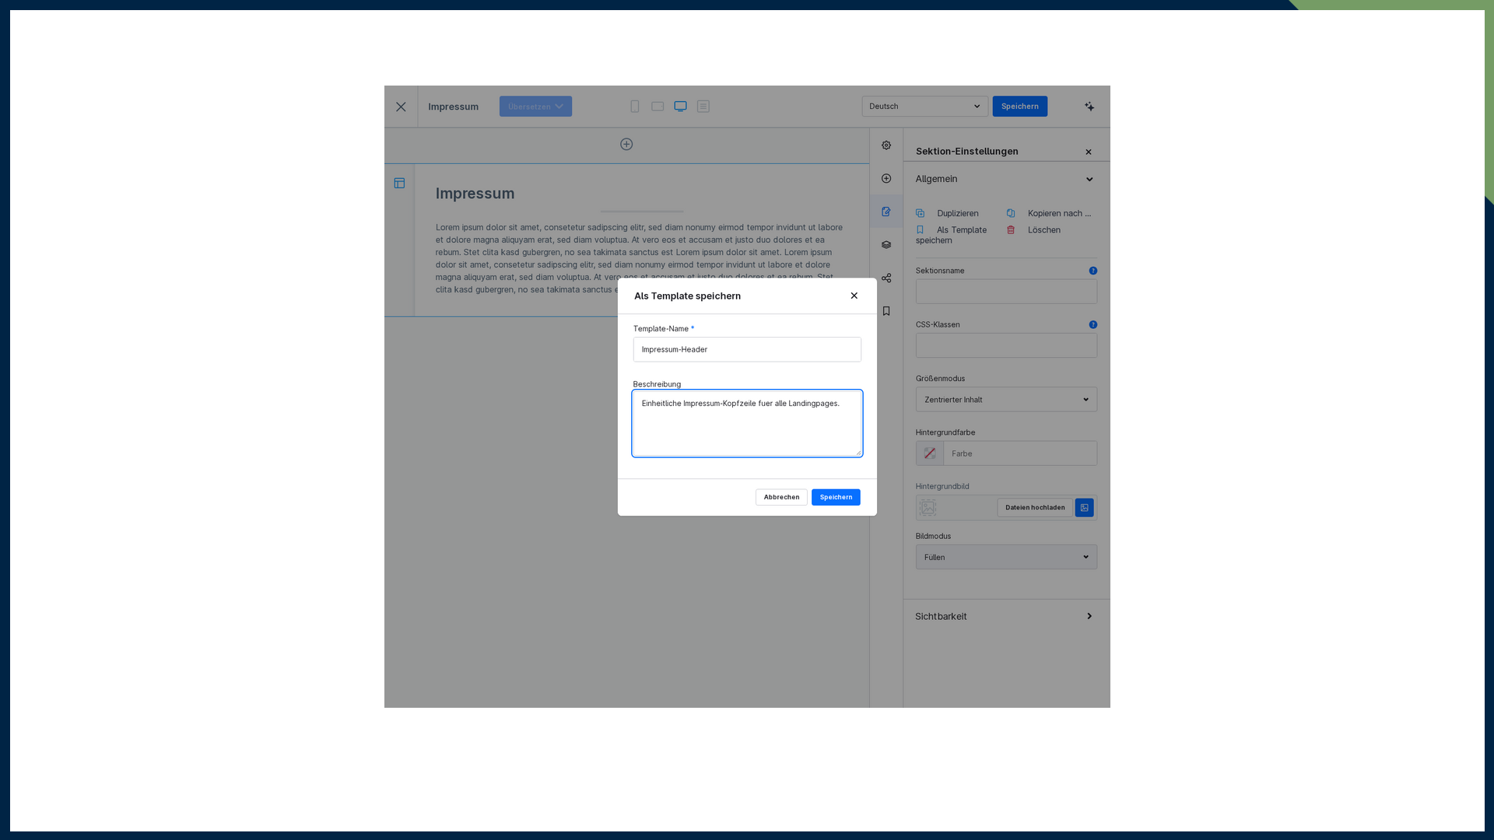
Task: Open the Hintergrundfarbe color swatch
Action: click(x=930, y=453)
